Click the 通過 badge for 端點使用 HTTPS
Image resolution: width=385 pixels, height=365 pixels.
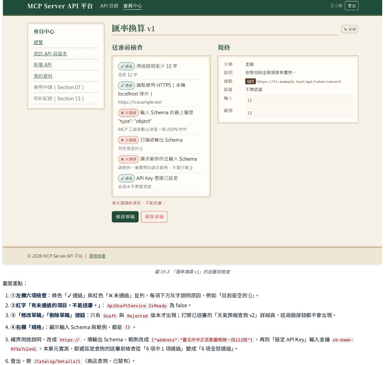(126, 86)
